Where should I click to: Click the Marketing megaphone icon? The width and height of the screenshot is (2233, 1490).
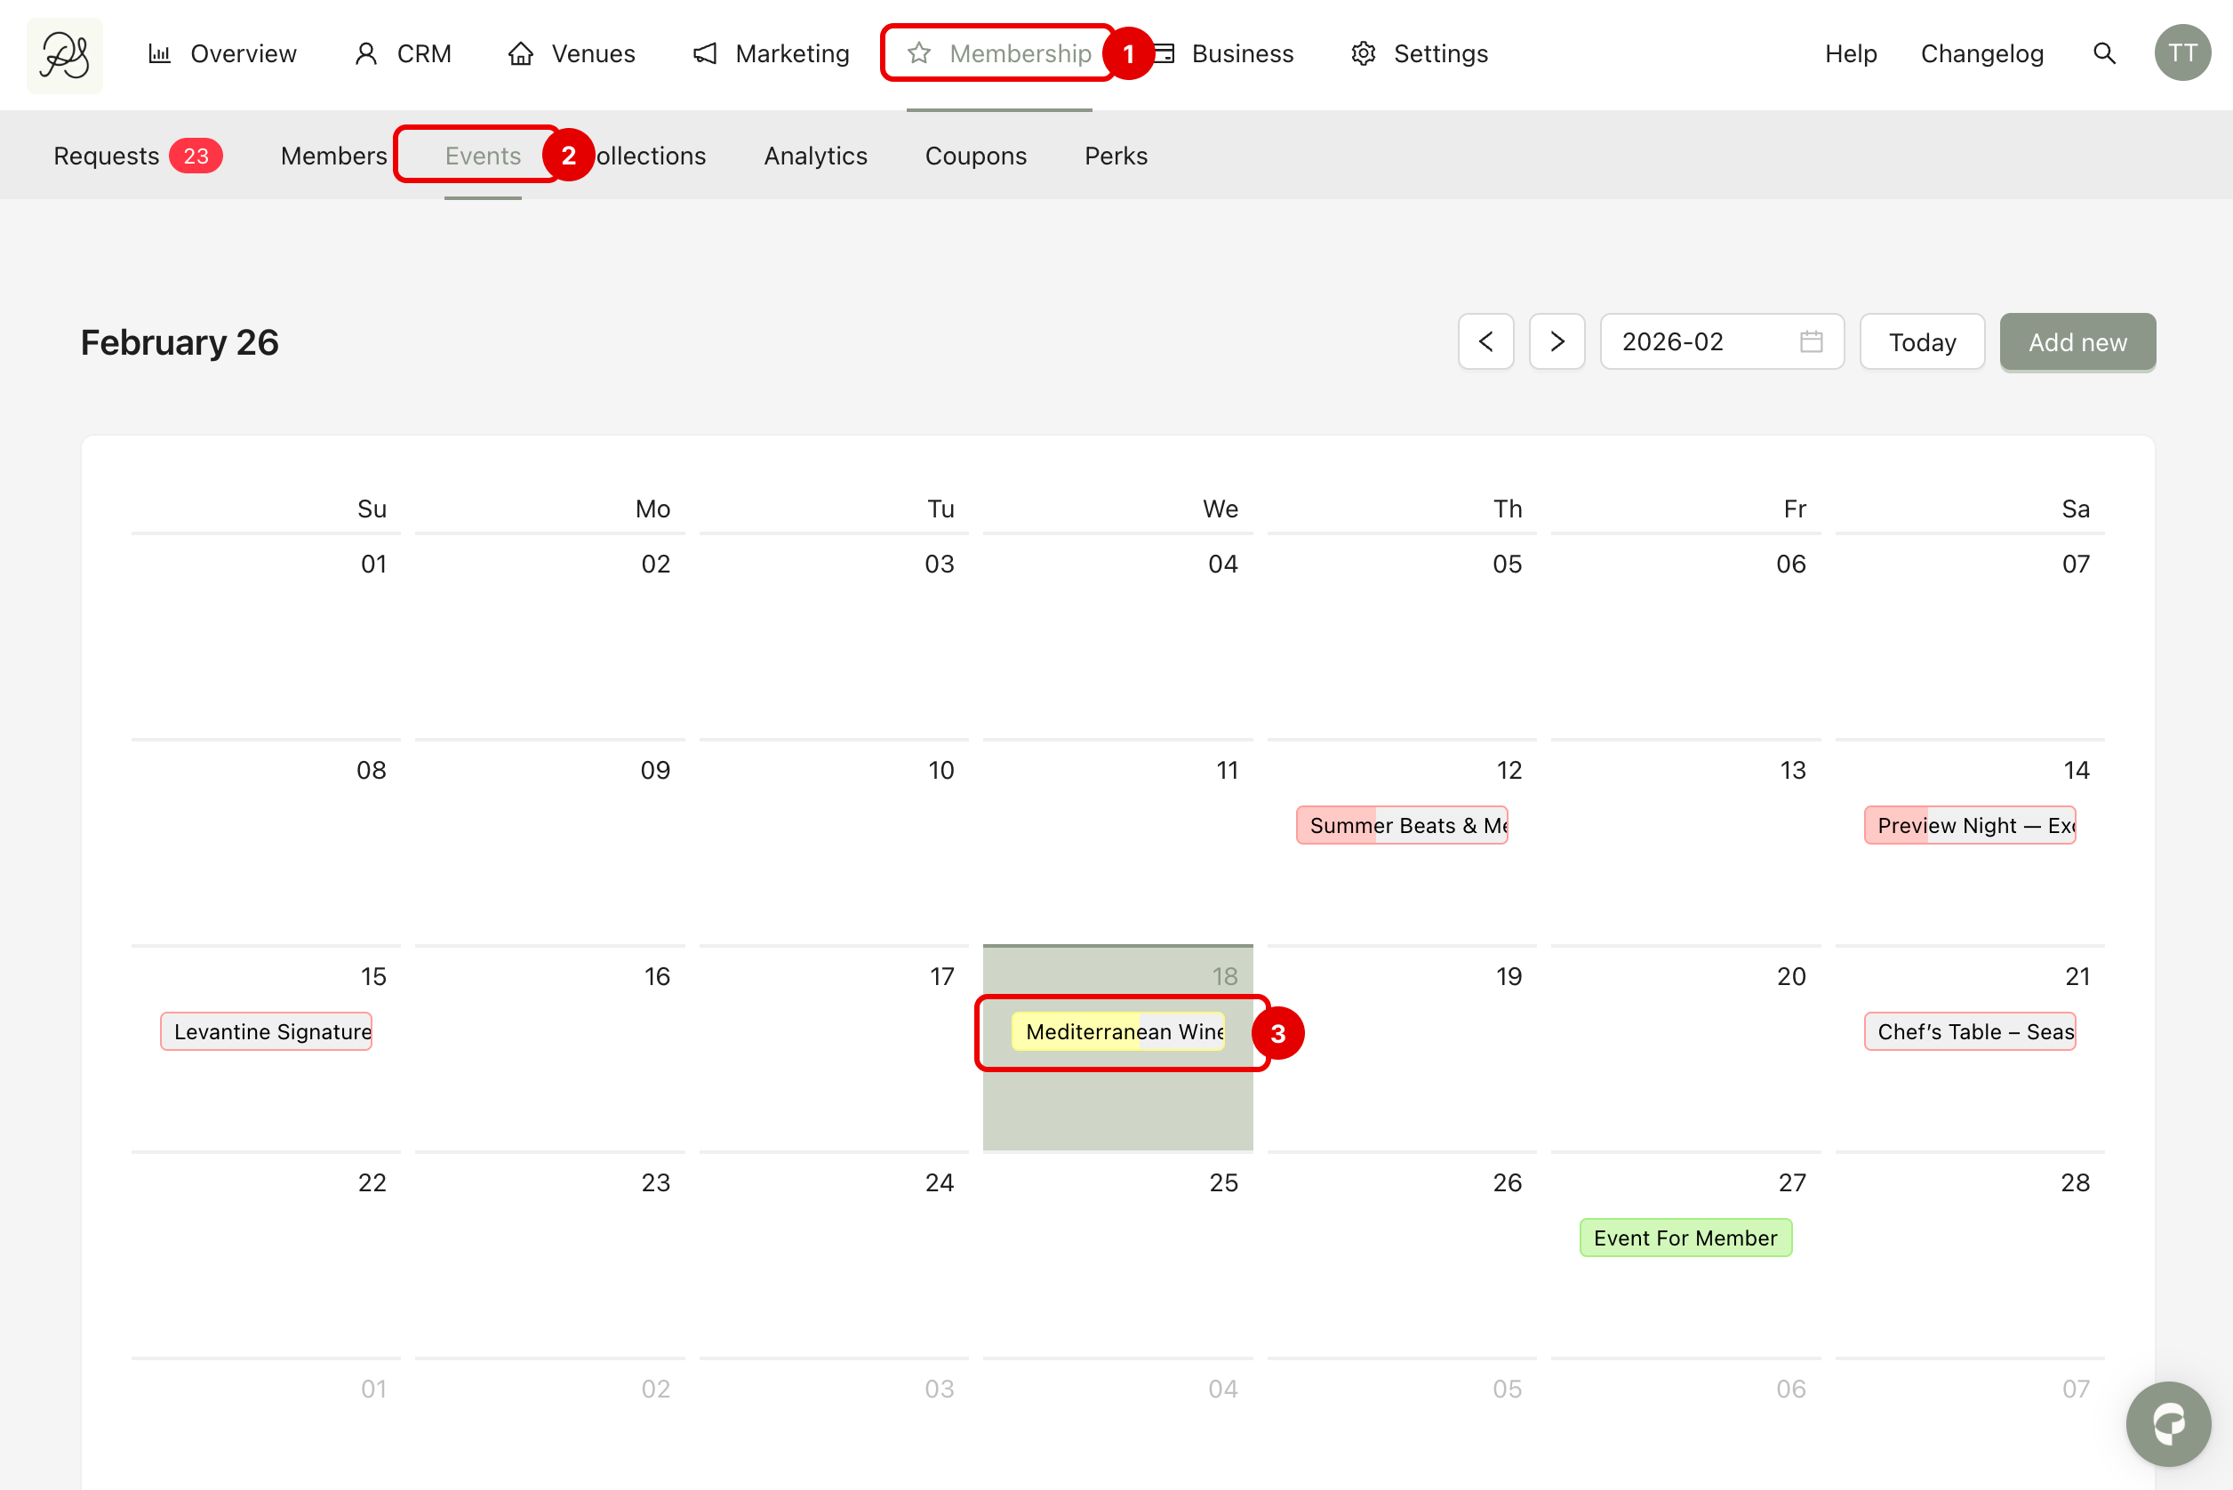705,54
